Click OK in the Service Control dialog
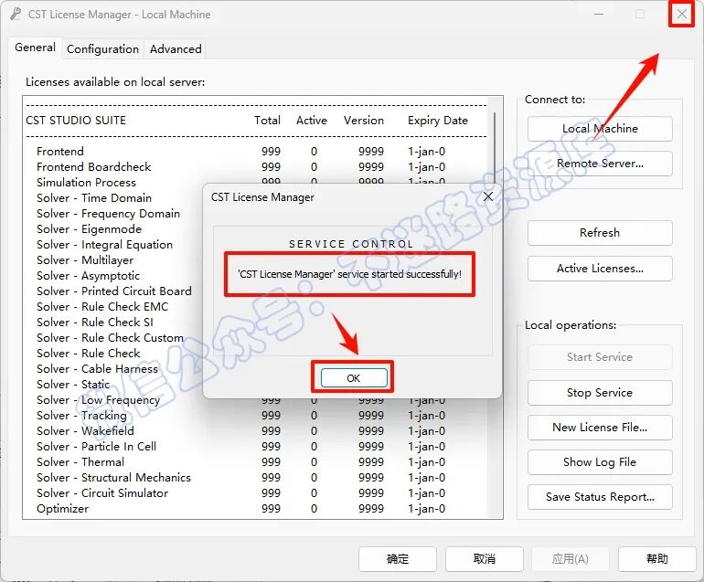Screen dimensions: 704x582 pyautogui.click(x=354, y=378)
